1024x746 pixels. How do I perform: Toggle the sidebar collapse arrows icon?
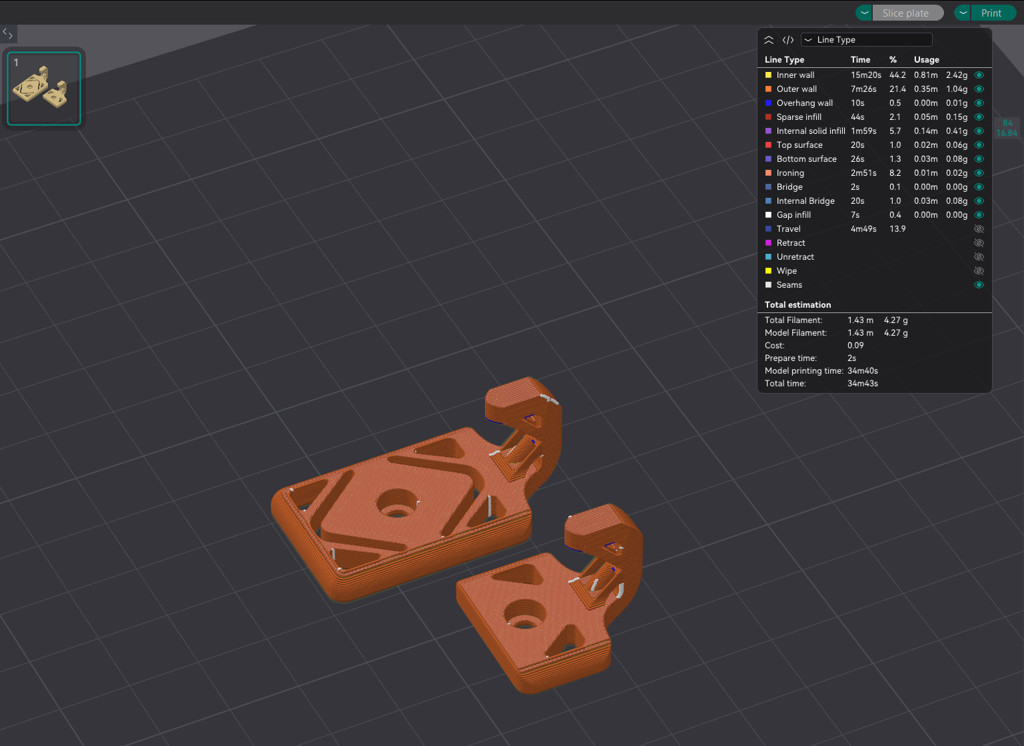point(8,33)
